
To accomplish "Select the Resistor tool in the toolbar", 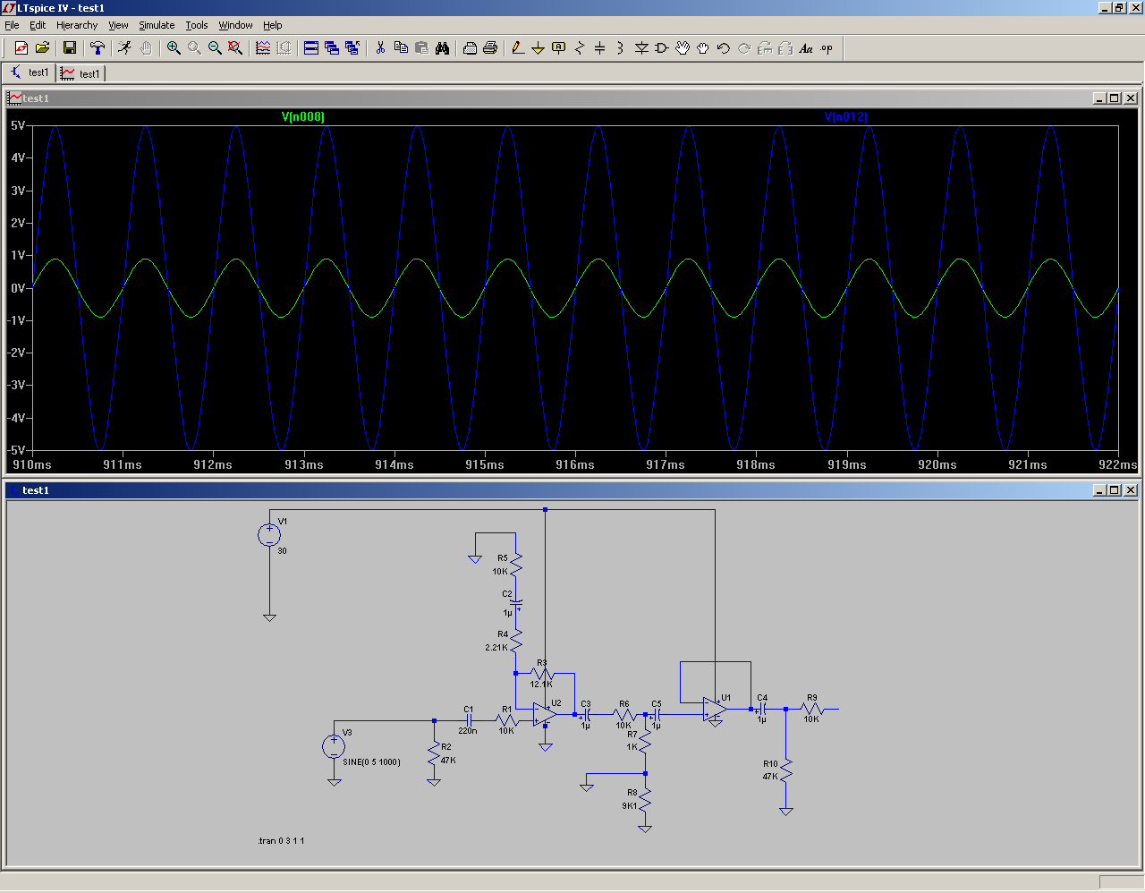I will point(579,48).
